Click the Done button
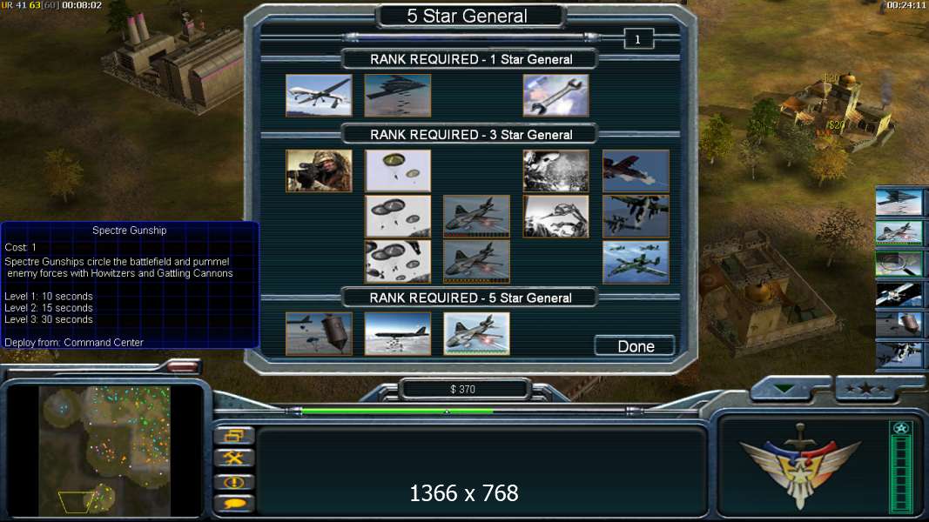 pyautogui.click(x=635, y=346)
